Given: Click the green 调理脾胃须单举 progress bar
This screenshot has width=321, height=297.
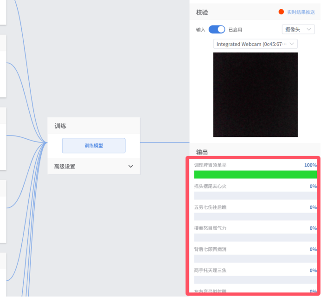Looking at the screenshot, I should 255,174.
